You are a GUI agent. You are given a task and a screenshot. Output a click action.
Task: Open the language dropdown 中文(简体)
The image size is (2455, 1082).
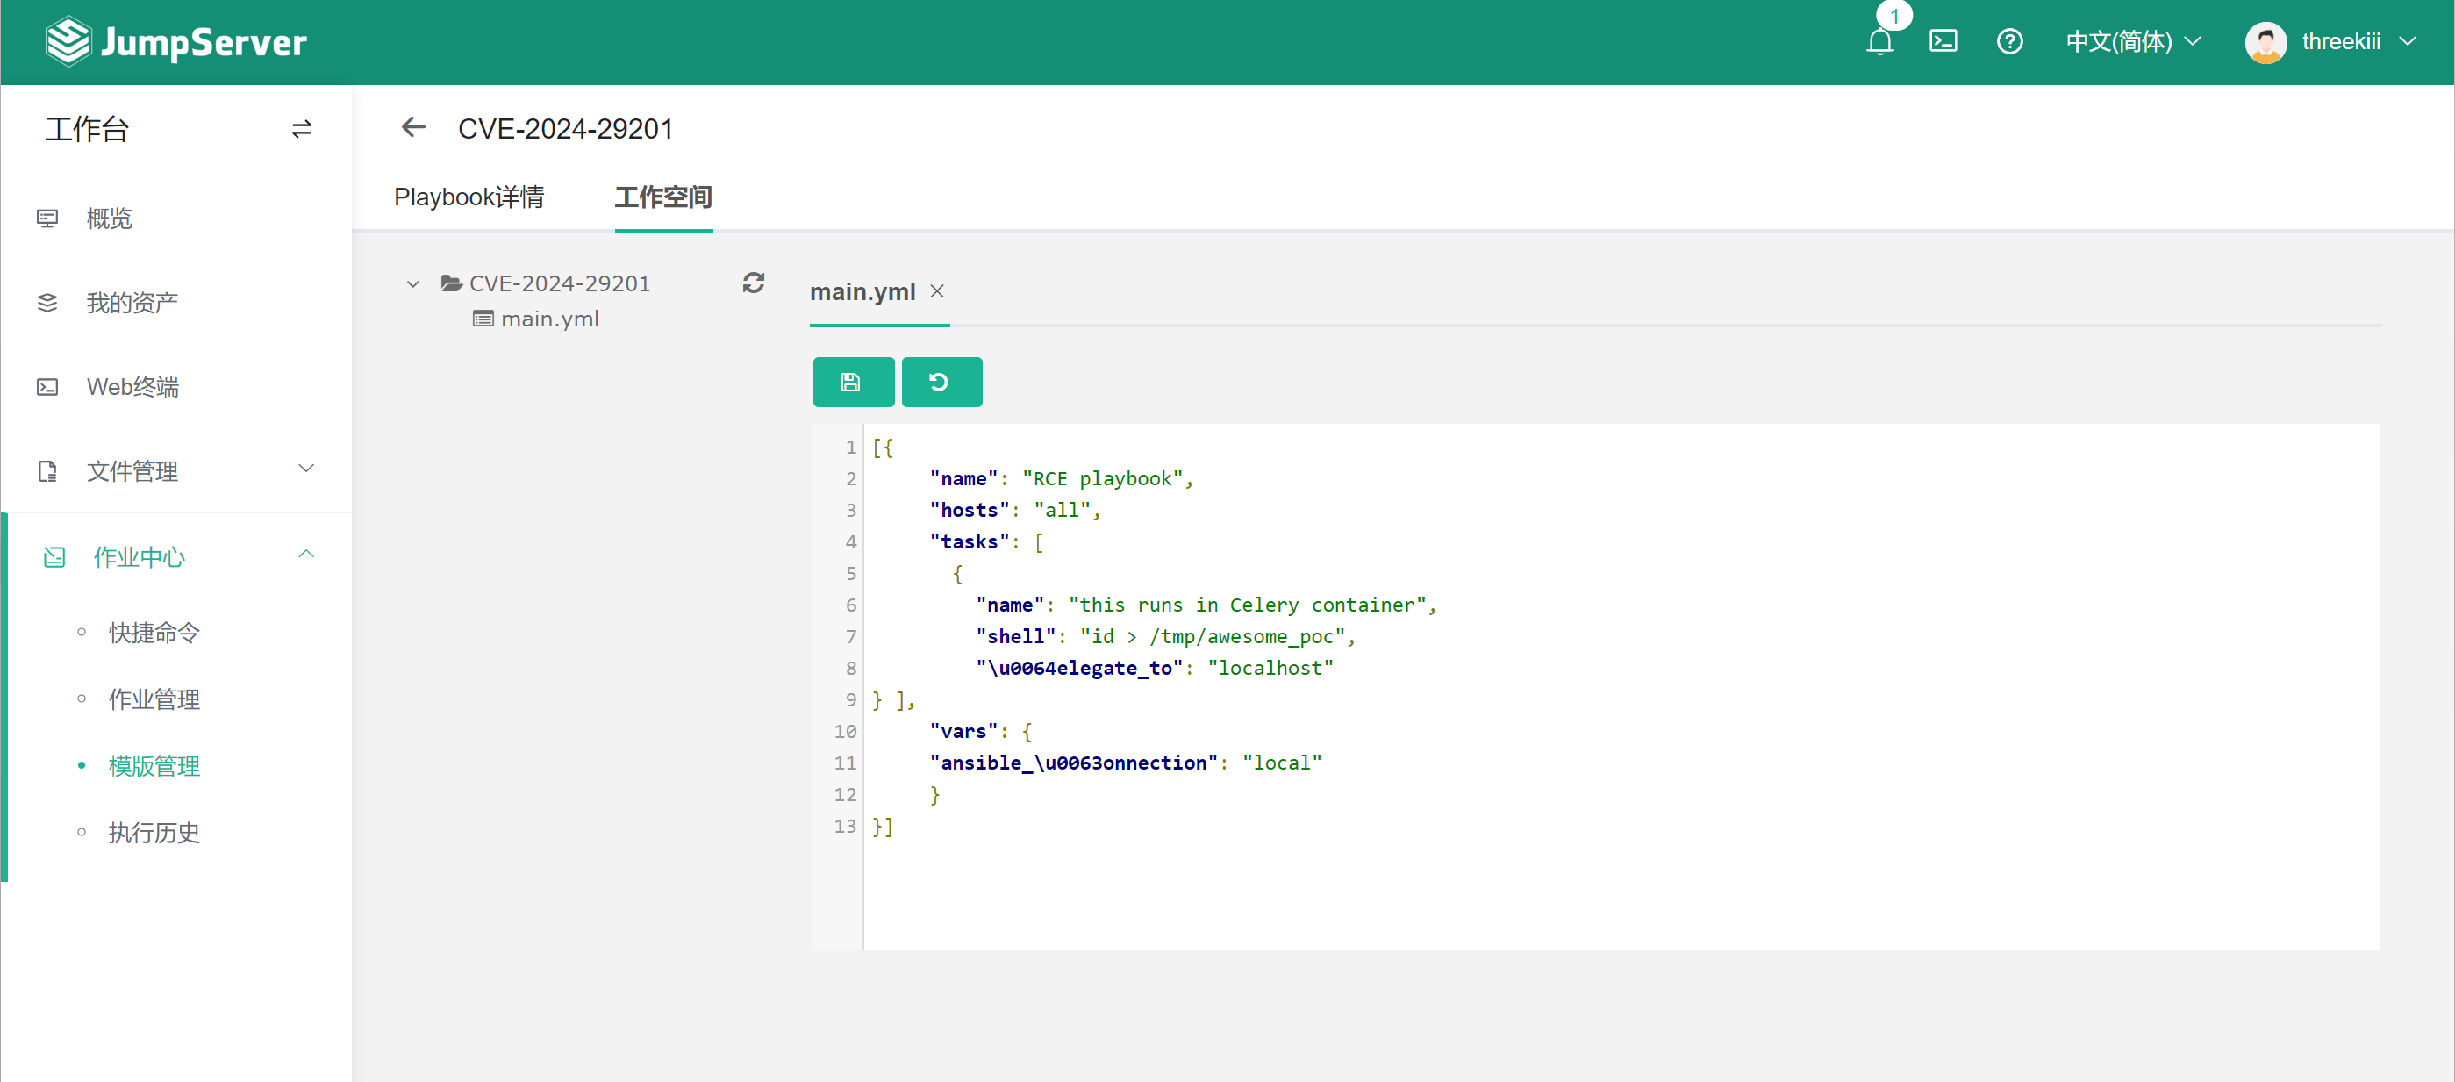(2133, 42)
